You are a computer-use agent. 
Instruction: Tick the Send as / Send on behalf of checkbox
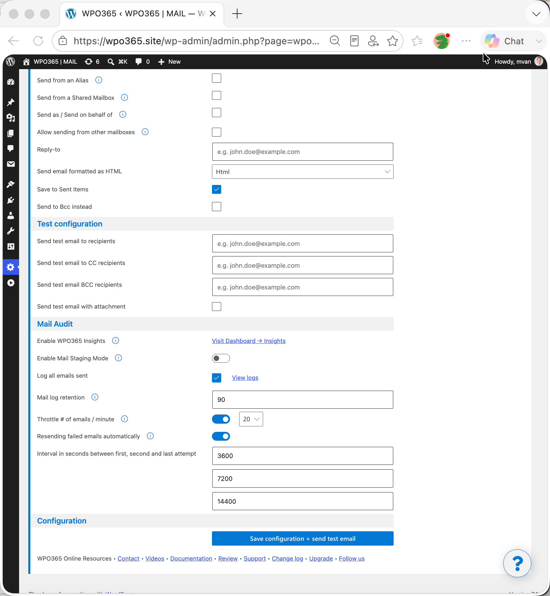(217, 113)
